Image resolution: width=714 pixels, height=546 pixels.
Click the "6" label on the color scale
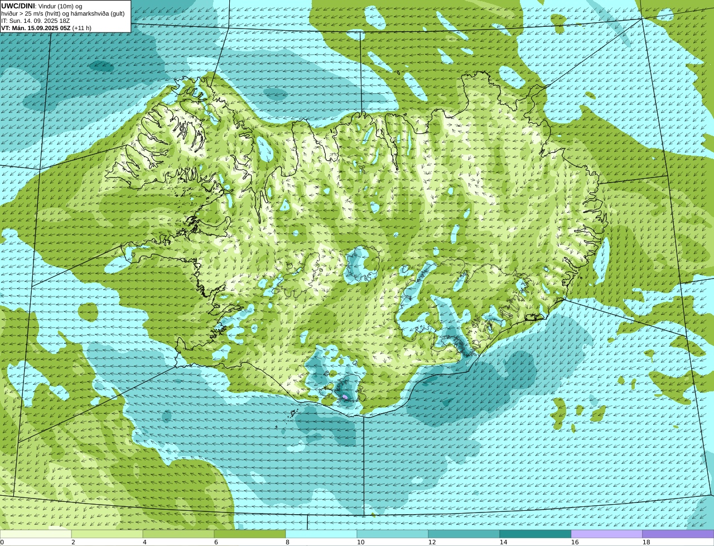[216, 542]
